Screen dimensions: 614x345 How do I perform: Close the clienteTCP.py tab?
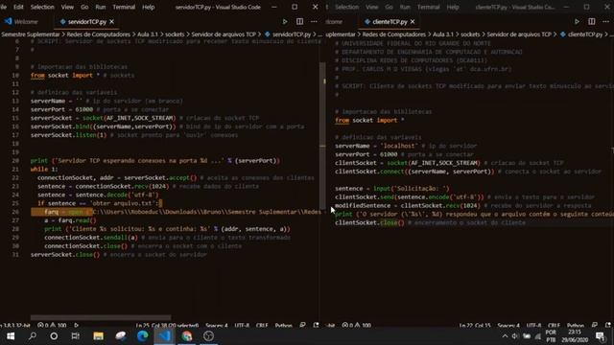click(413, 22)
